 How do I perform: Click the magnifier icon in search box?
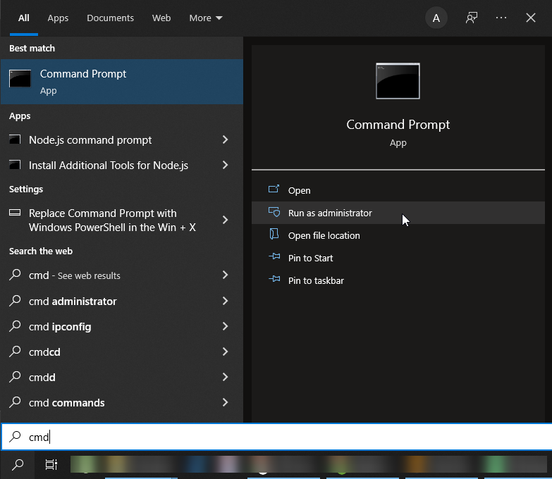tap(15, 437)
